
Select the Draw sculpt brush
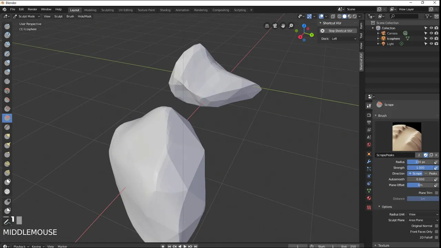point(7,26)
